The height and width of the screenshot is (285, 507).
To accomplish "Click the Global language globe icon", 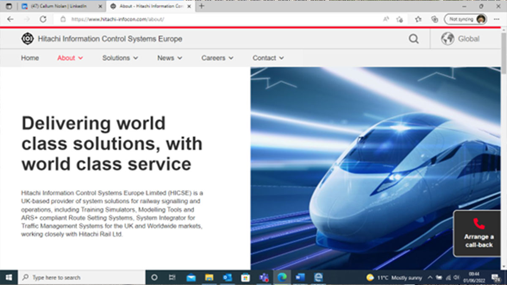I will (x=447, y=38).
